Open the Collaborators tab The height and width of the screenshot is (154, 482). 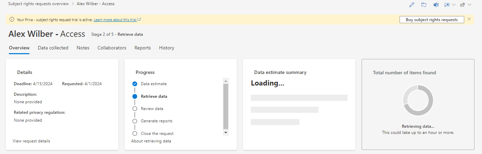pos(112,48)
